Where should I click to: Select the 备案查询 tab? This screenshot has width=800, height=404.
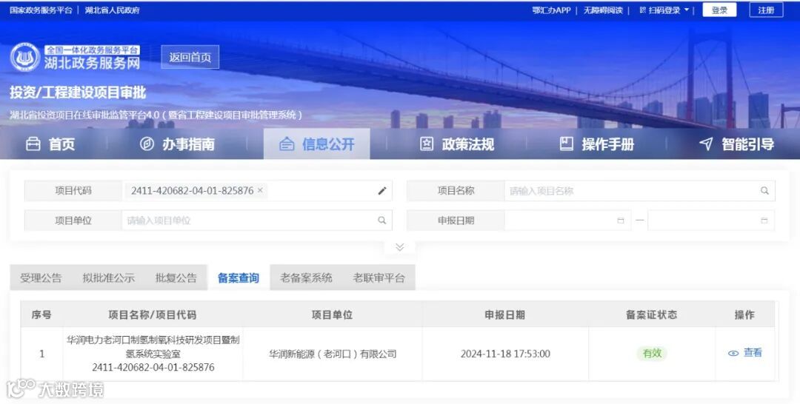coord(239,277)
